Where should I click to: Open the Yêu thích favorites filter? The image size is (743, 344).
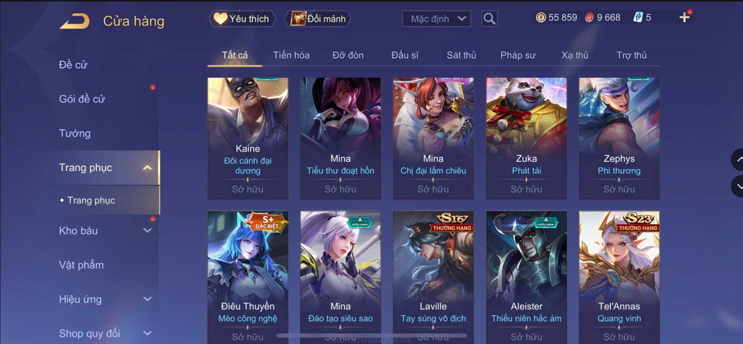pyautogui.click(x=242, y=19)
